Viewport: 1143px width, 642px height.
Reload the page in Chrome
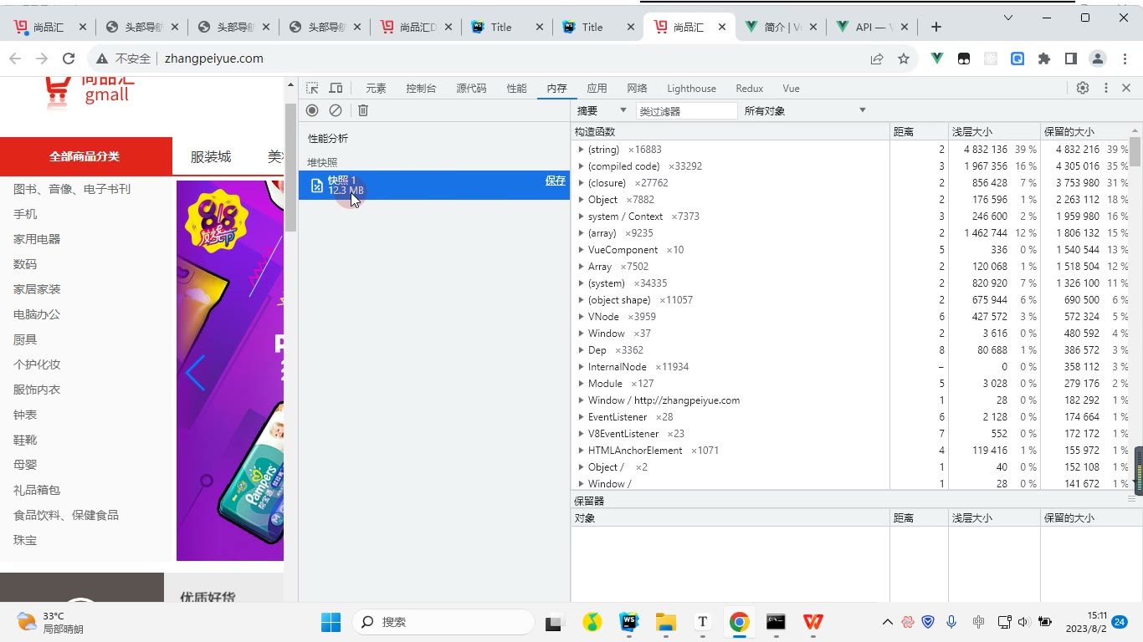(x=69, y=59)
